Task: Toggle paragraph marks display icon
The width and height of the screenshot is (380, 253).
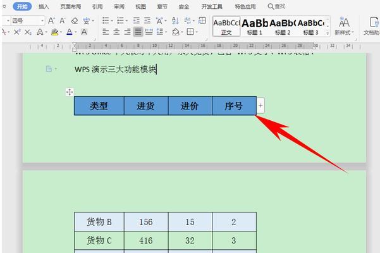Action: (x=187, y=21)
